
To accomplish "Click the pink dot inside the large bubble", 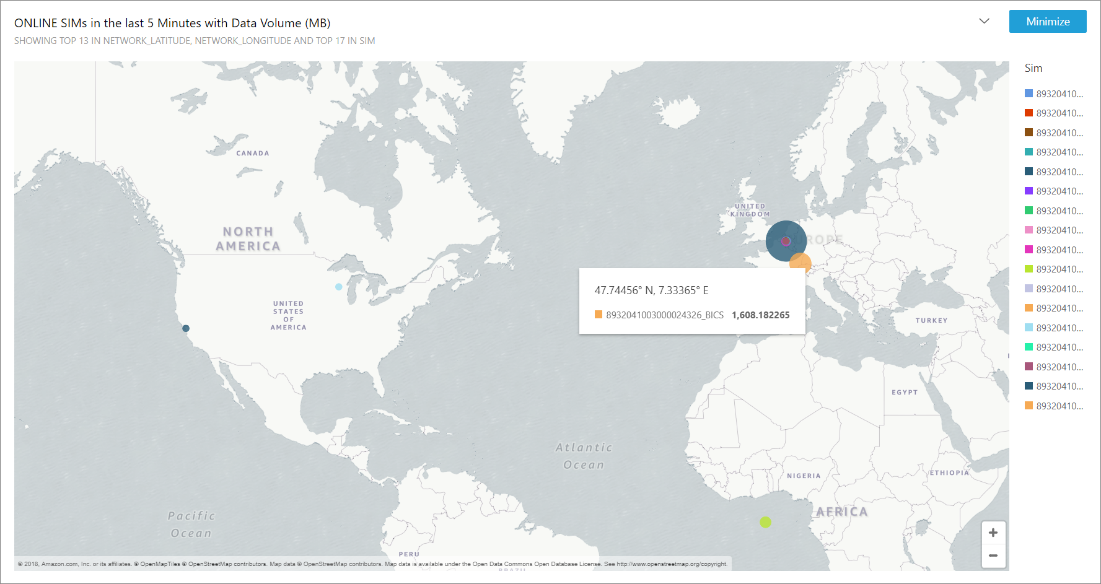I will click(786, 241).
